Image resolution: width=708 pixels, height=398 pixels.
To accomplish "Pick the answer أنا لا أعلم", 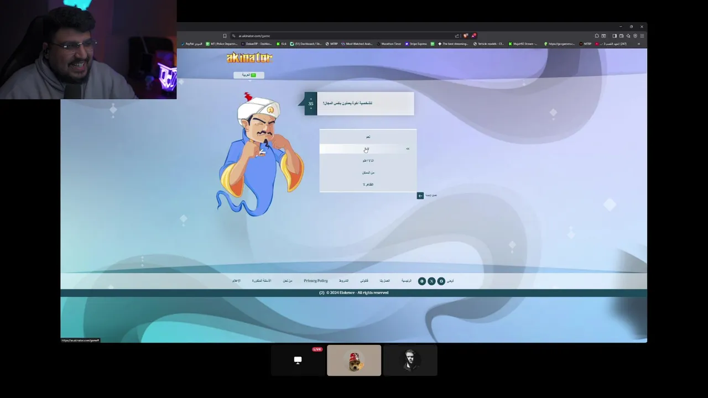I will (x=368, y=161).
